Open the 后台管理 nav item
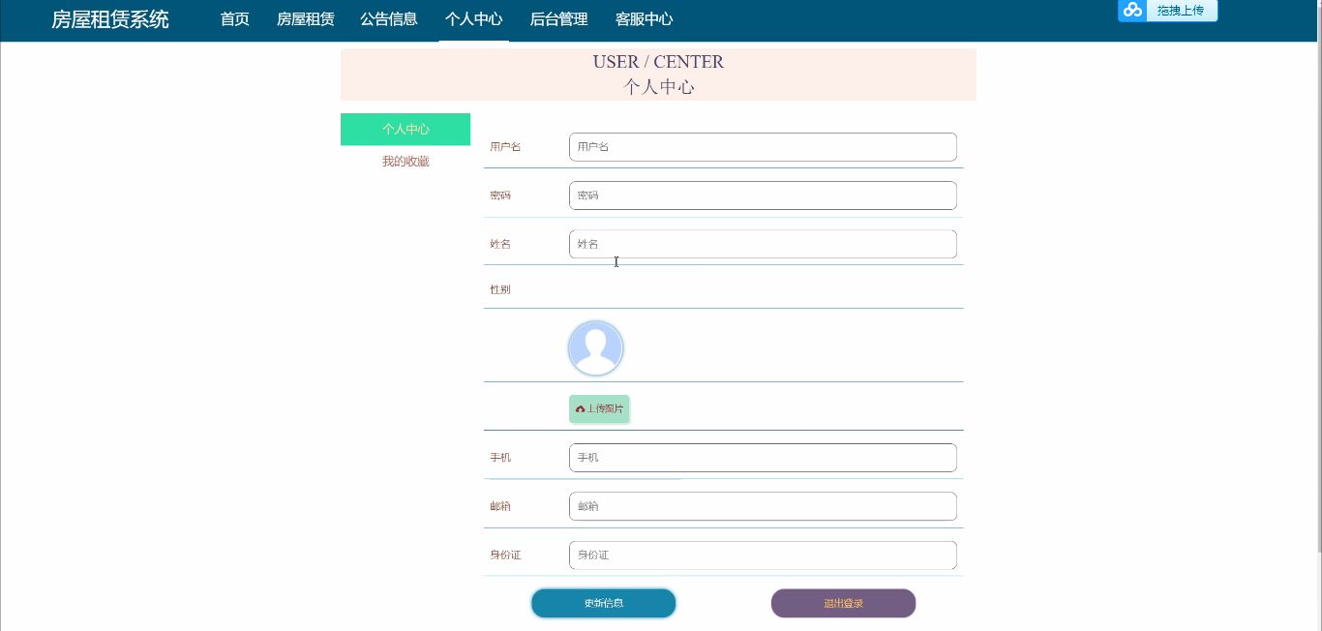This screenshot has width=1322, height=631. pos(559,19)
